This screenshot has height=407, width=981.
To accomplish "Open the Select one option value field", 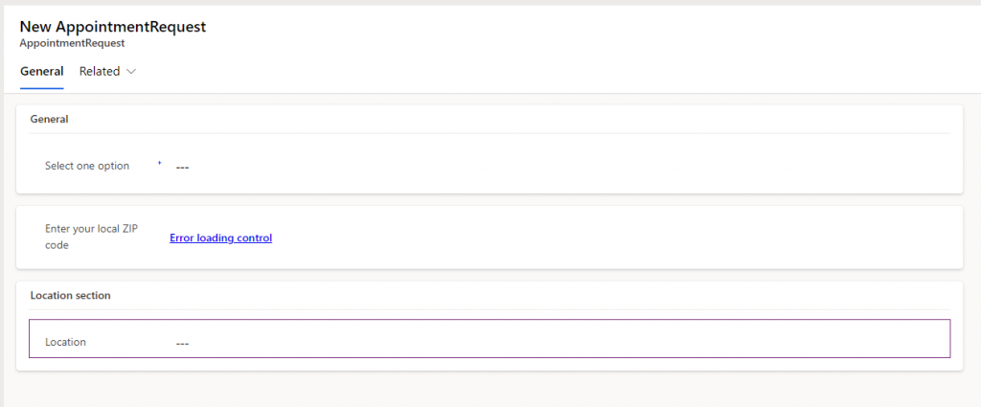I will tap(182, 167).
